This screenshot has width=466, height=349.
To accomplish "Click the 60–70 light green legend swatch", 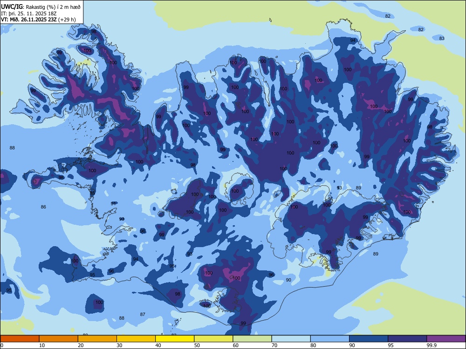I will 252,339.
